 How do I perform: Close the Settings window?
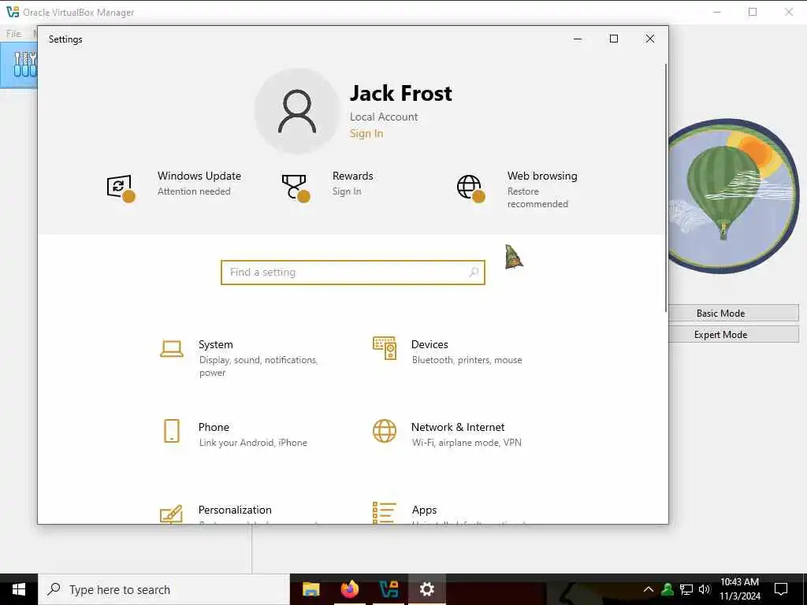click(x=650, y=39)
